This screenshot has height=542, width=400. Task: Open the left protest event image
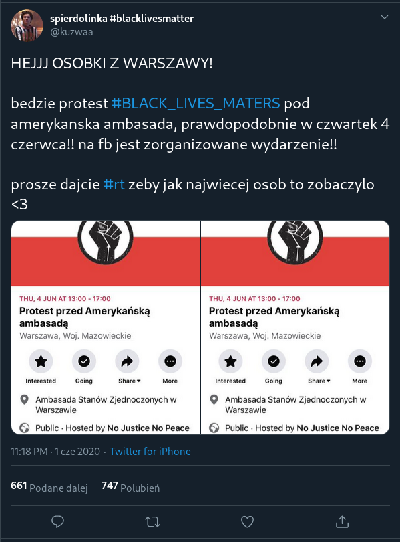106,327
